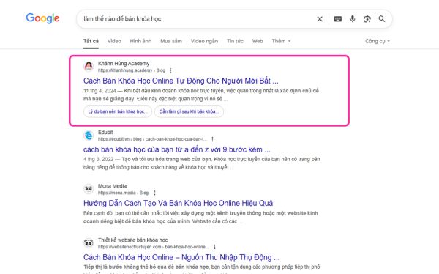This screenshot has height=274, width=439.
Task: Open Hướng Dẫn Cách Tạo Và Bán Khóa Học link
Action: 178,203
